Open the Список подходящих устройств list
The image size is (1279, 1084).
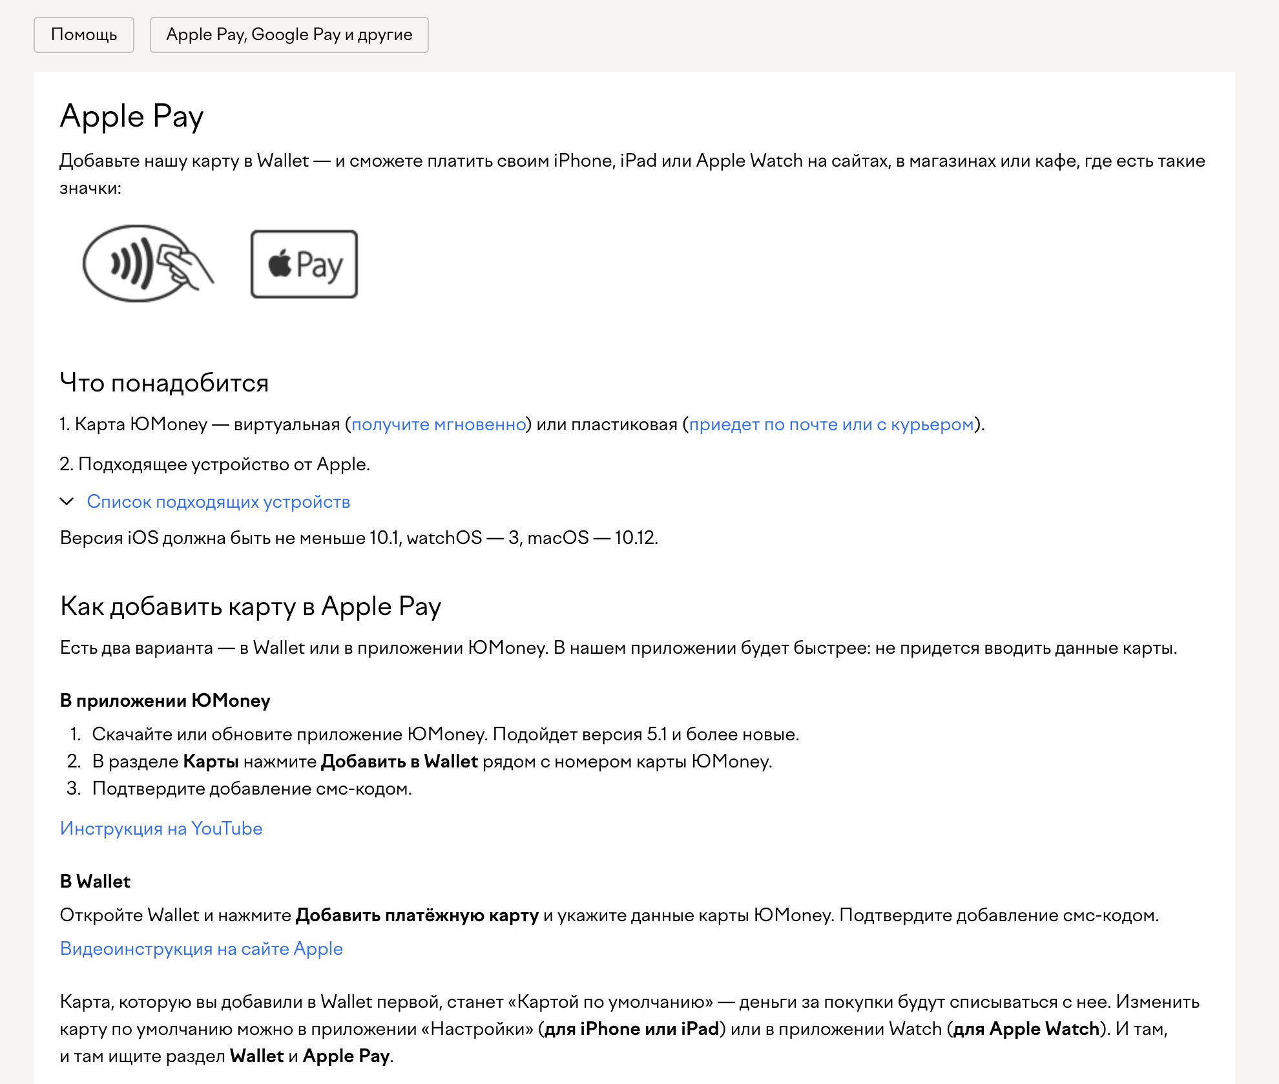coord(218,502)
